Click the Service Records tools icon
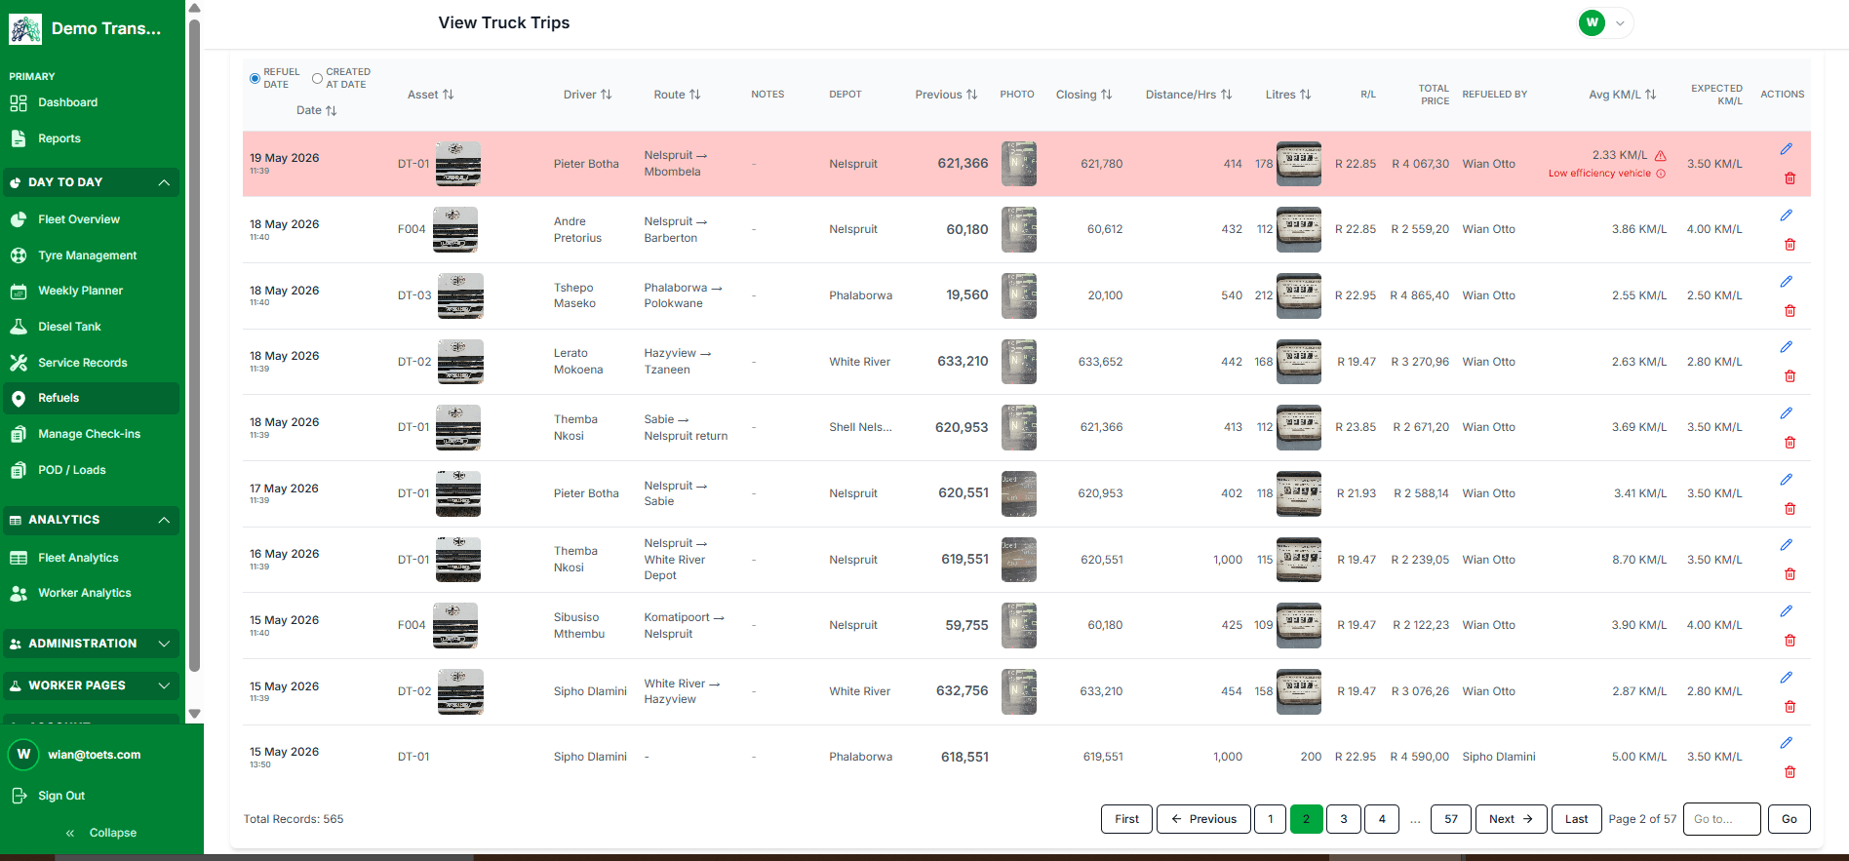 pyautogui.click(x=19, y=363)
